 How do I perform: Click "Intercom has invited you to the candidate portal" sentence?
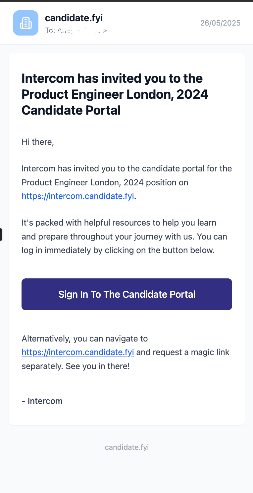[126, 168]
